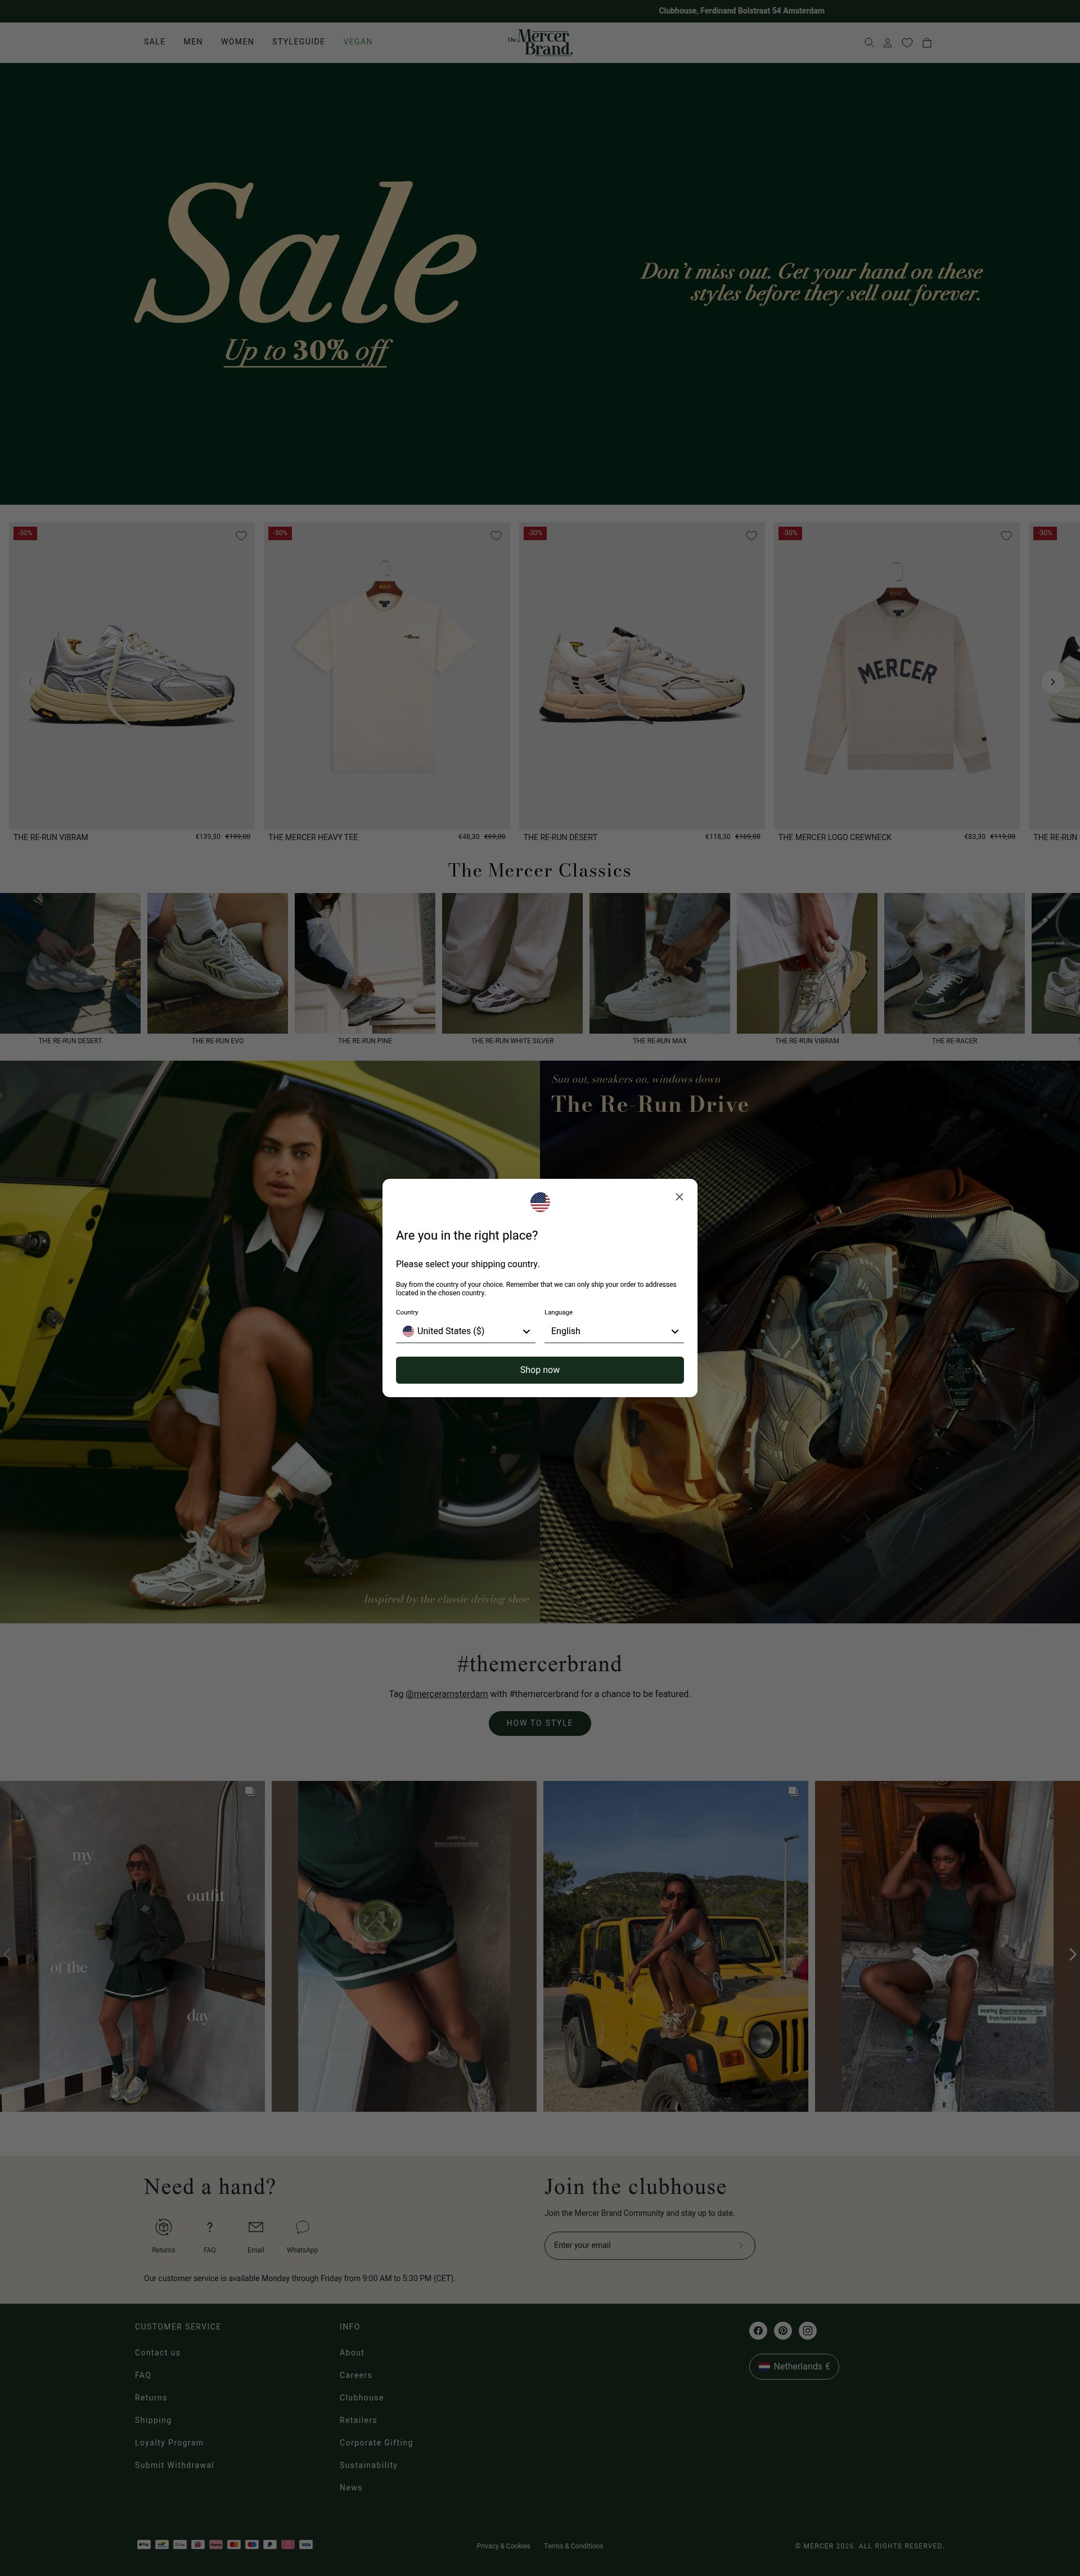
Task: Open The Re-Racer classics thumbnail
Action: (954, 963)
